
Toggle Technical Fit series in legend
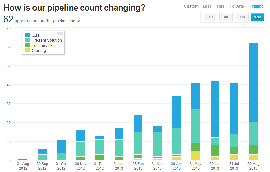tap(43, 46)
